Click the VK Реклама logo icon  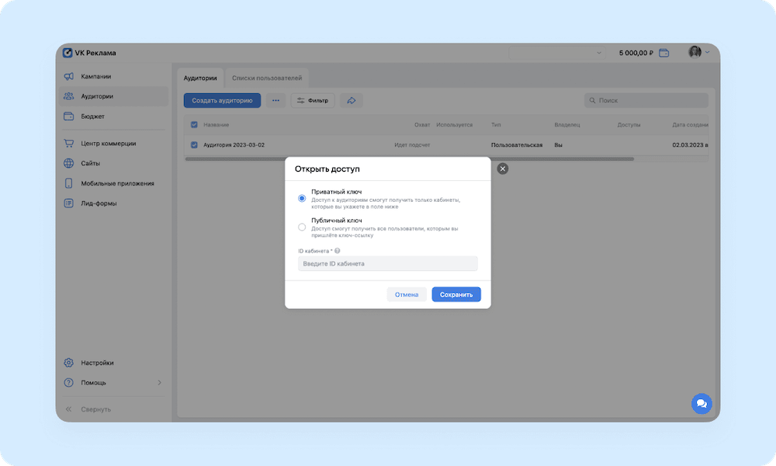point(68,53)
